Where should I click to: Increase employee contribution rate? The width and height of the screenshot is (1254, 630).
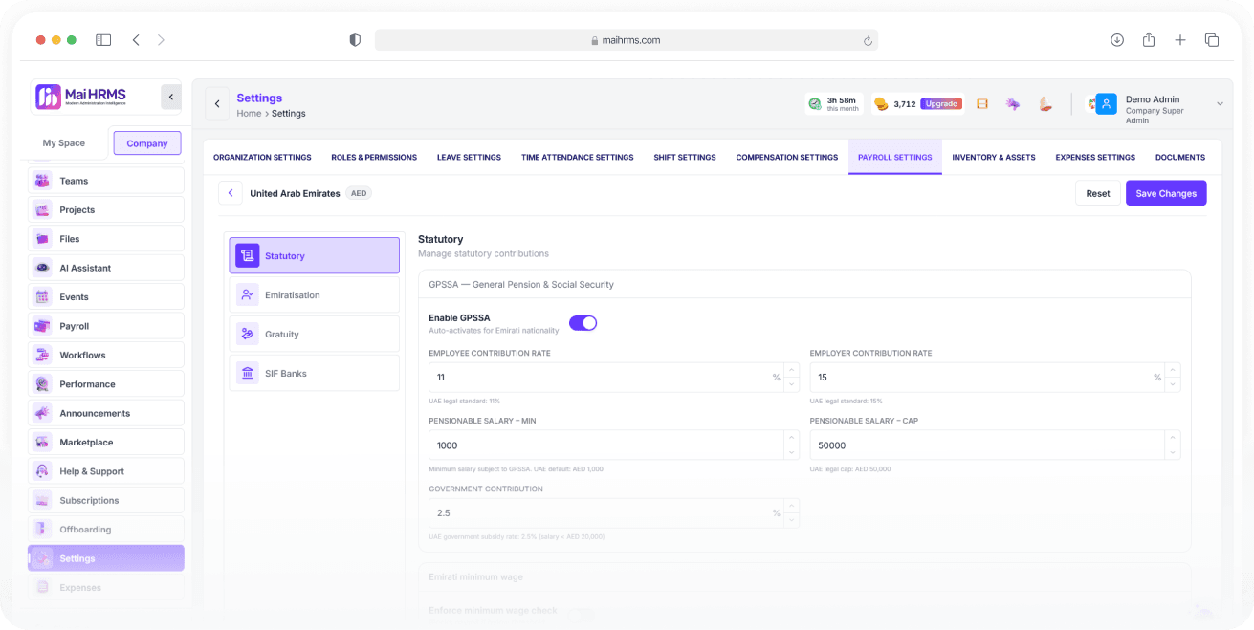pos(792,370)
